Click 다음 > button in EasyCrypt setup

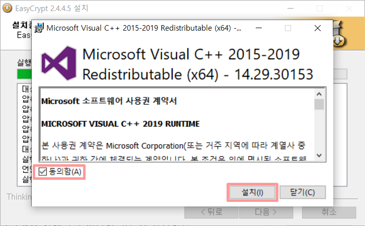(x=266, y=212)
